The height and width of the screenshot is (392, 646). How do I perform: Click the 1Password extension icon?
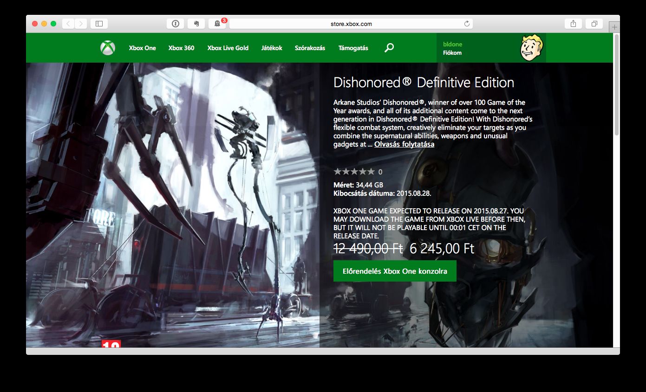tap(175, 24)
